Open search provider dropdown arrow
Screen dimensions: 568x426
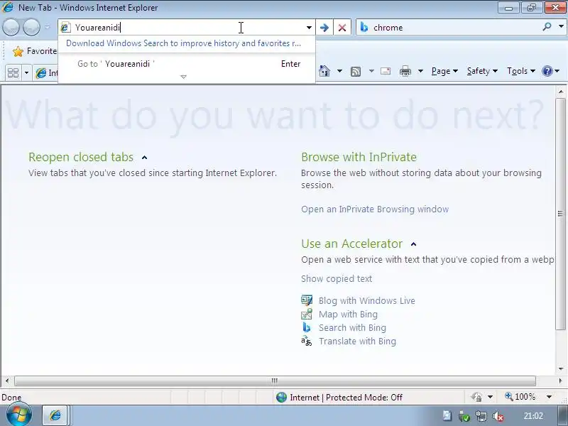561,26
